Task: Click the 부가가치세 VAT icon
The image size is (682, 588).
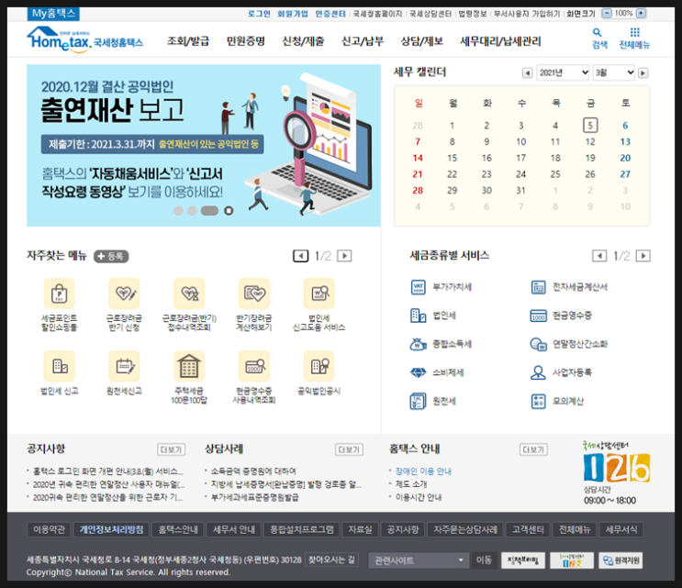Action: (419, 287)
